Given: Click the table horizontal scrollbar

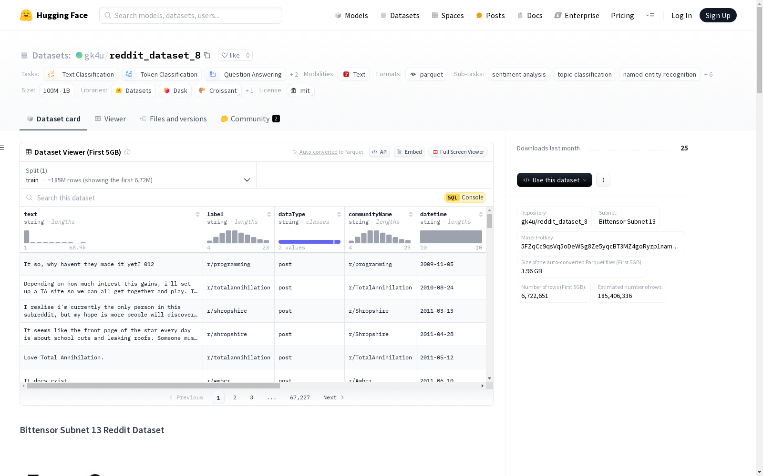Looking at the screenshot, I should tap(154, 386).
